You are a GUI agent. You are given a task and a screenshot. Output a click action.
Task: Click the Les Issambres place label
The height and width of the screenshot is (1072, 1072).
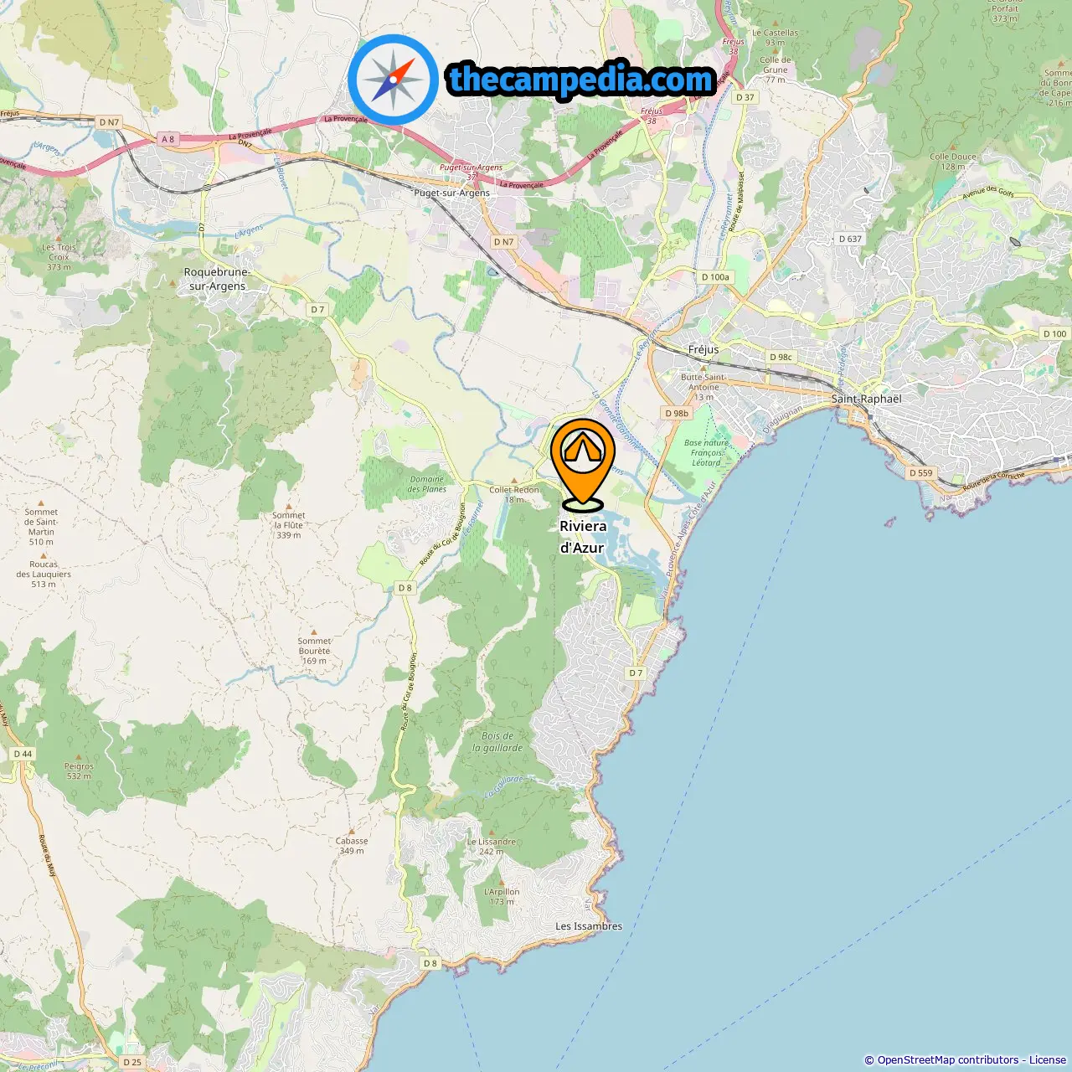[x=589, y=926]
